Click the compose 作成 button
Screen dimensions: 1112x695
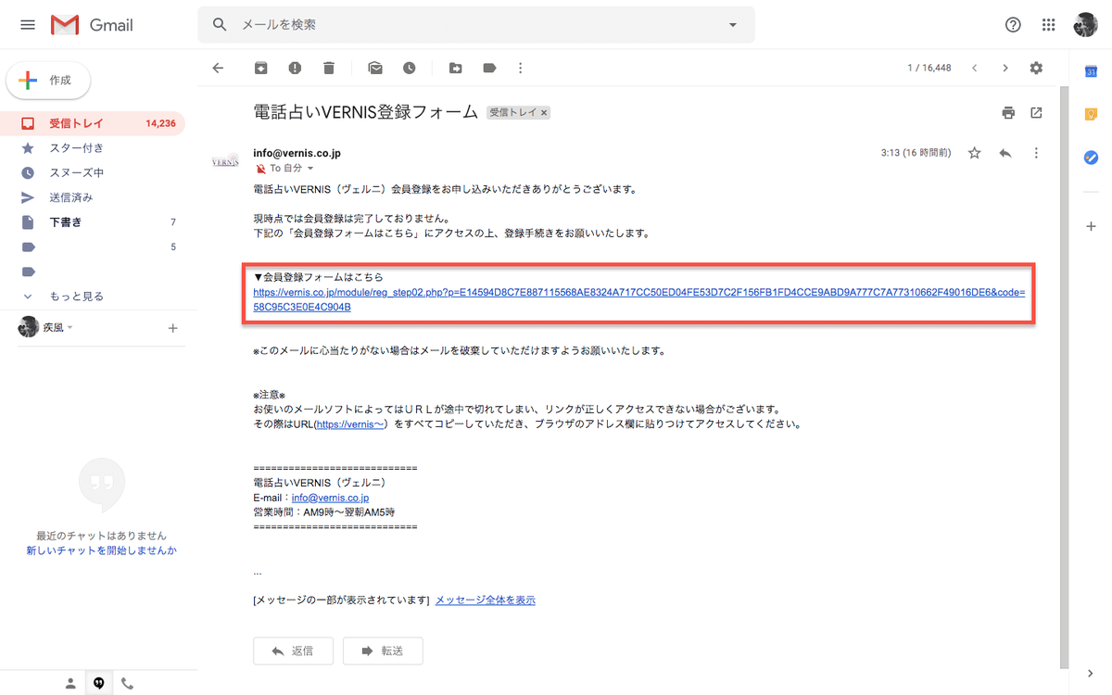[48, 81]
